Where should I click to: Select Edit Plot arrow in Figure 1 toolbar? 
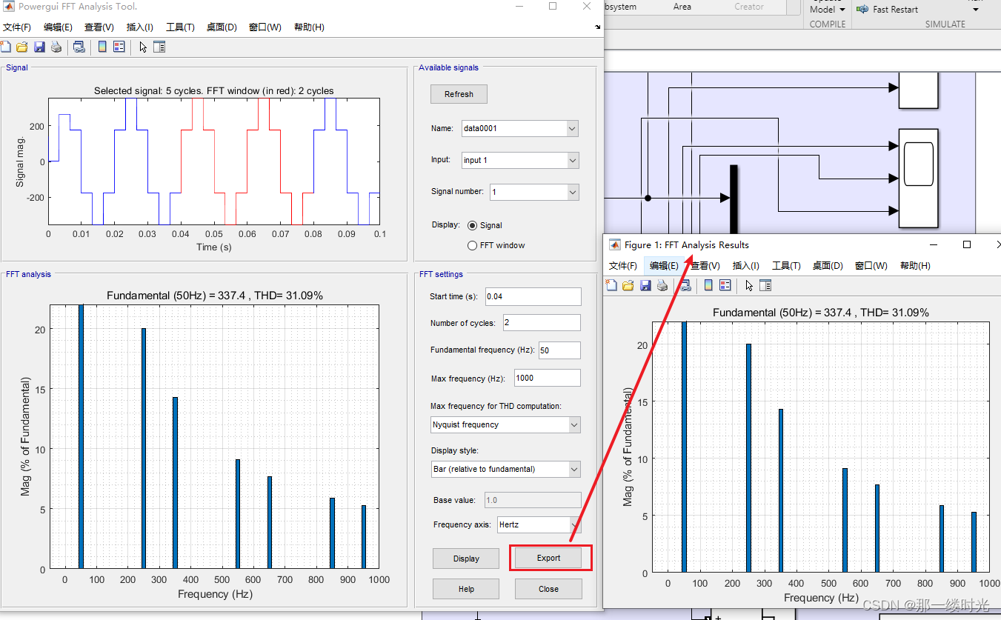(750, 285)
